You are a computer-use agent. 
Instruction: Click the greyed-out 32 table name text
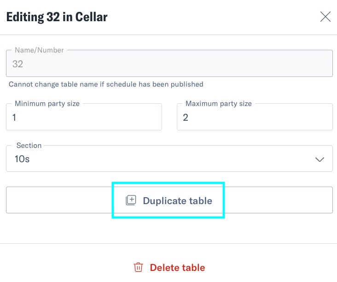17,64
